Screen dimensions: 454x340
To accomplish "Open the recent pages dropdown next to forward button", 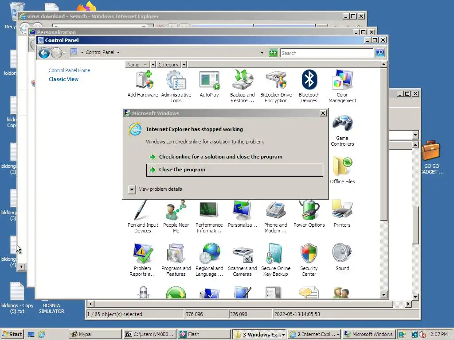I will point(64,53).
